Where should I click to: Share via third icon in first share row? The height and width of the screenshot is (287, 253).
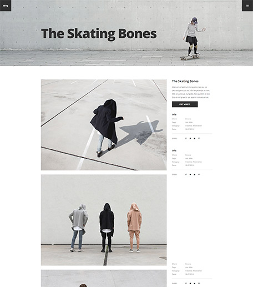click(x=195, y=138)
